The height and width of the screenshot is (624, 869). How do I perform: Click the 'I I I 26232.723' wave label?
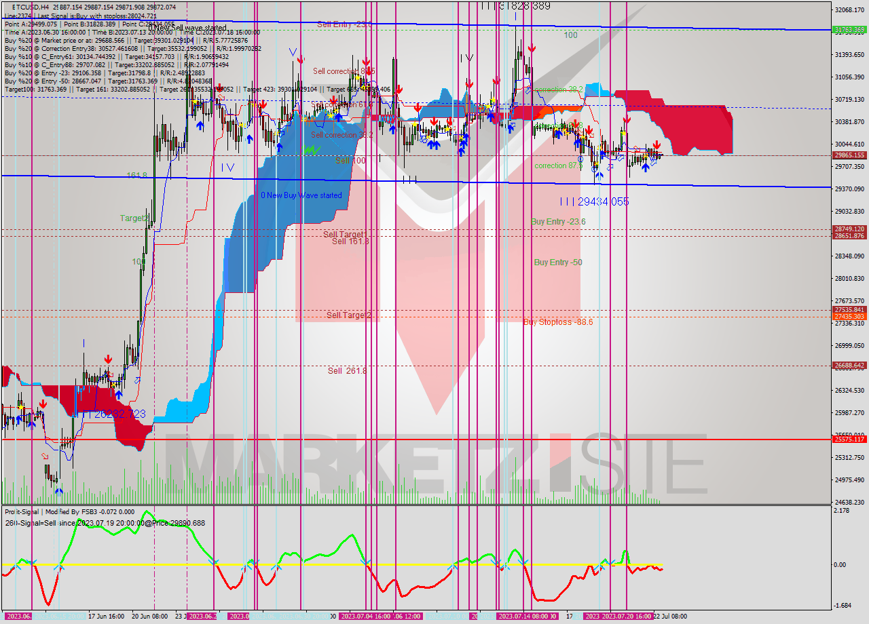pyautogui.click(x=111, y=414)
